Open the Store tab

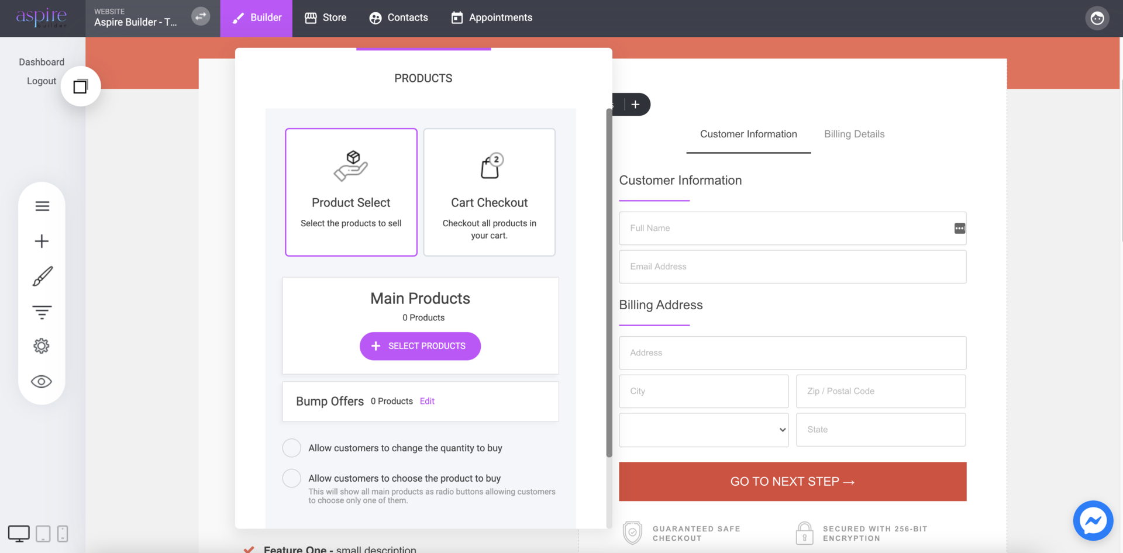coord(326,18)
